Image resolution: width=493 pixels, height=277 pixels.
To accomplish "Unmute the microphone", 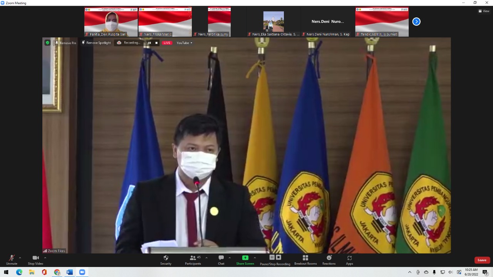I will (x=12, y=260).
